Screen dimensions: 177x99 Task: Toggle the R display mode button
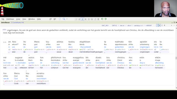click(165, 26)
